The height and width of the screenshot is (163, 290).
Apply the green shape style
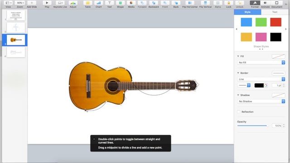261,22
